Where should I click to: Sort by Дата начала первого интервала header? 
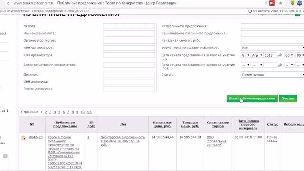pos(248,124)
